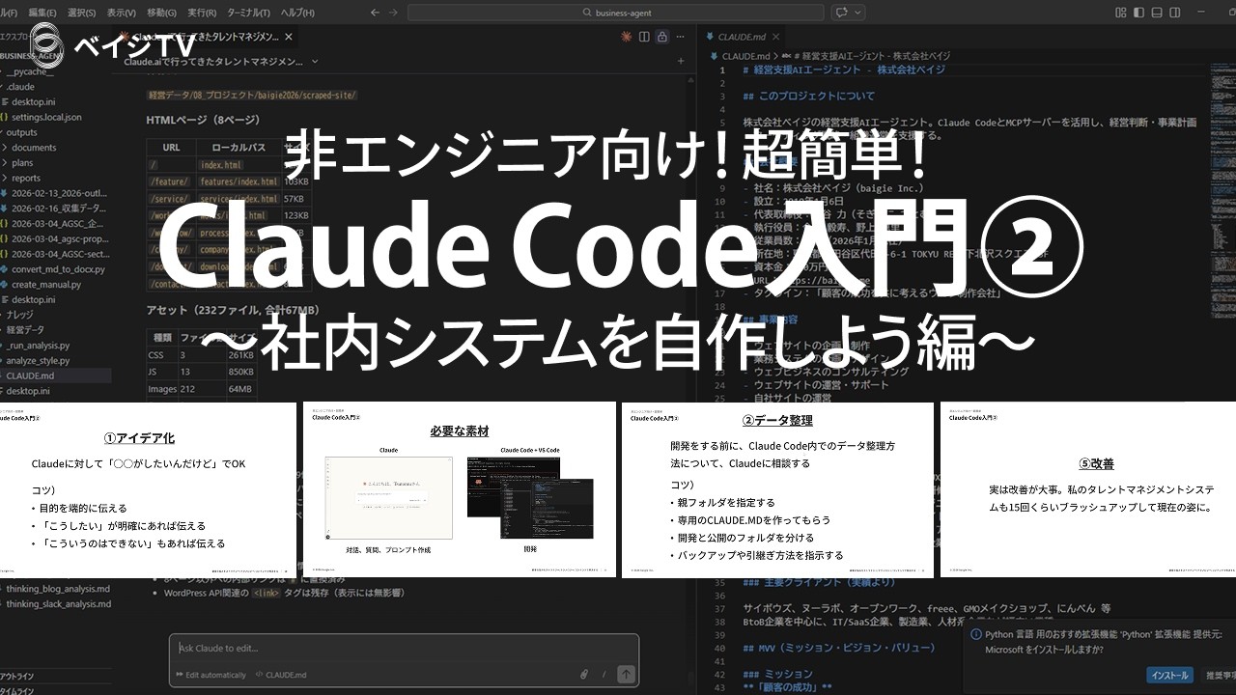The width and height of the screenshot is (1236, 695).
Task: Attach a file with paperclip icon
Action: coord(584,675)
